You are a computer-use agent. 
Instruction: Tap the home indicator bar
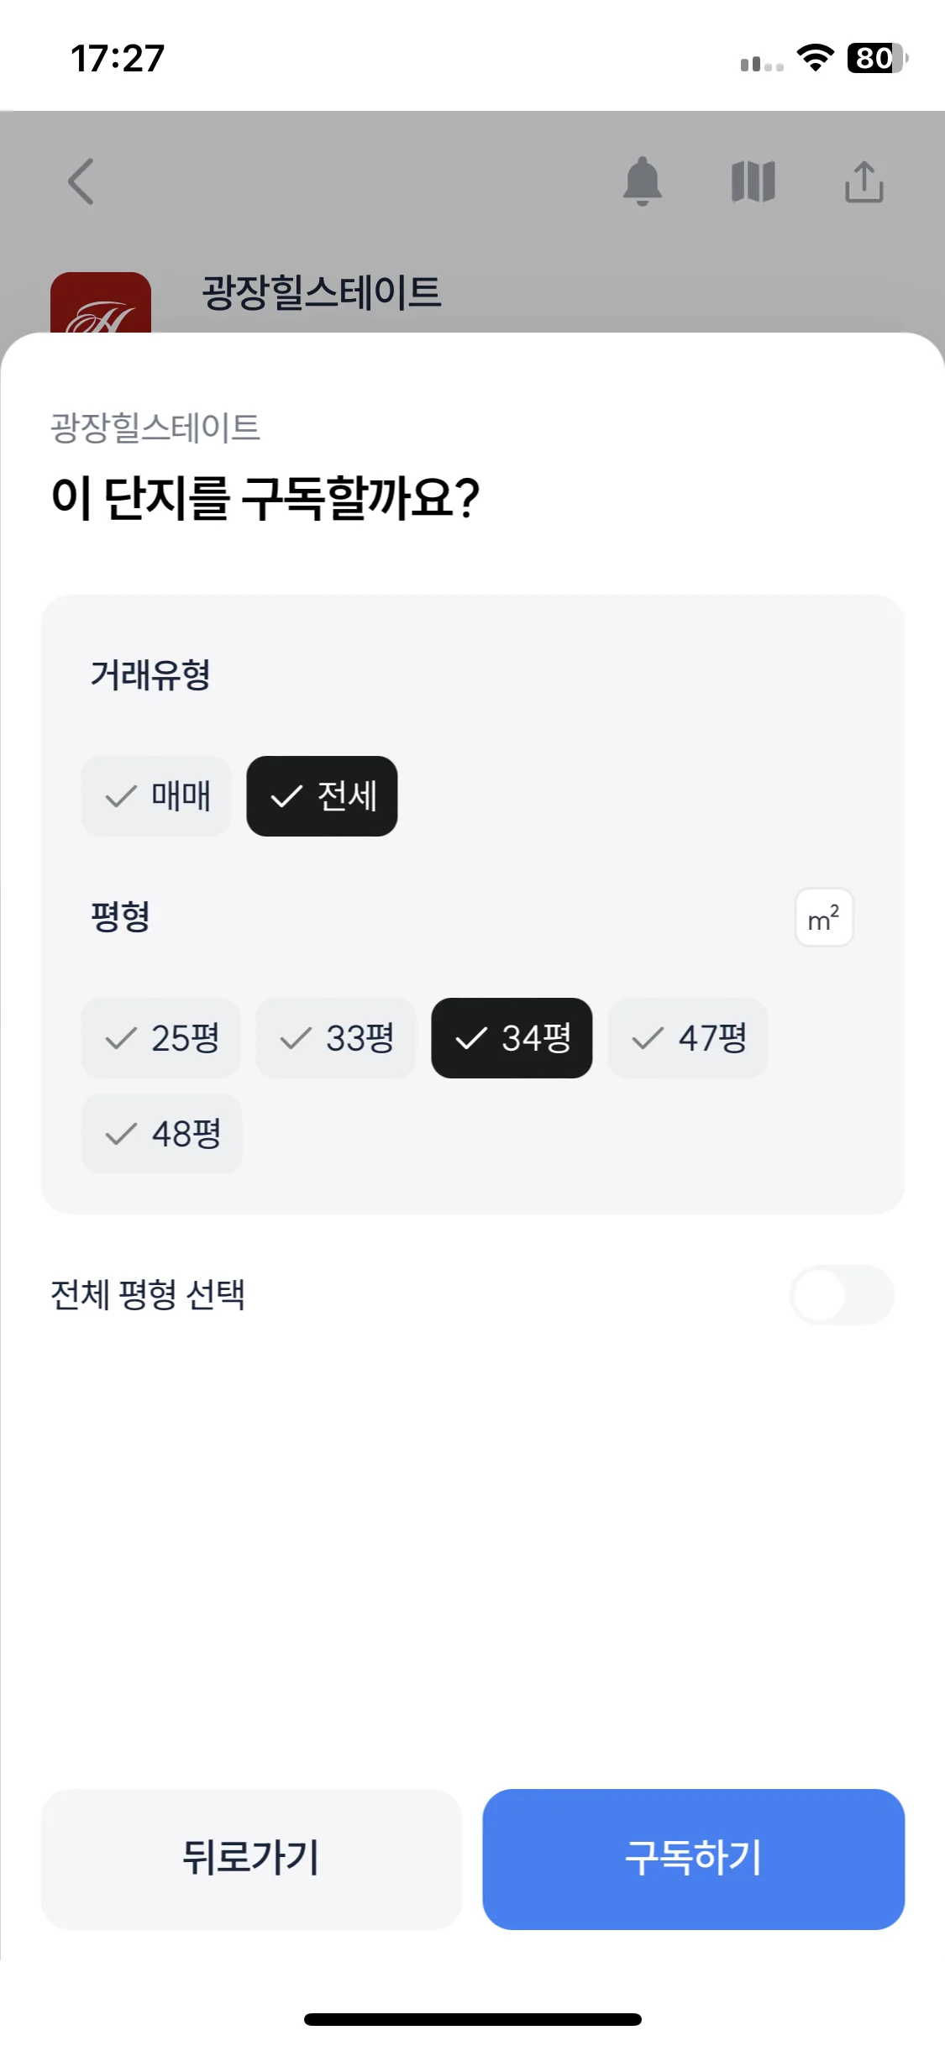pos(473,2019)
